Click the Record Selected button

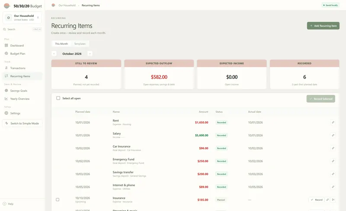[x=320, y=99]
